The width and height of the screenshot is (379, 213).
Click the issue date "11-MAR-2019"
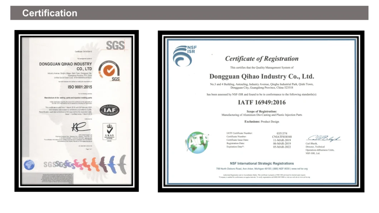point(282,140)
